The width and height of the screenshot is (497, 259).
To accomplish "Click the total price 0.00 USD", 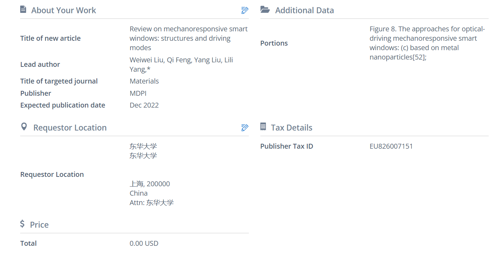I will coord(144,243).
